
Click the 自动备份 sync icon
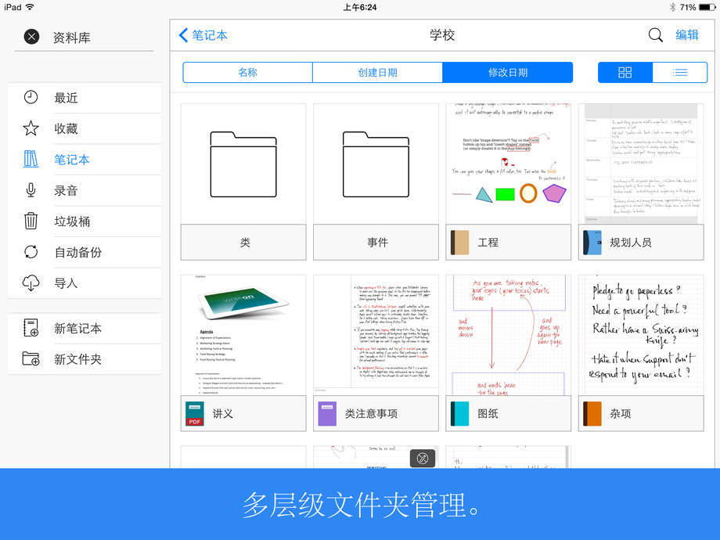point(31,252)
